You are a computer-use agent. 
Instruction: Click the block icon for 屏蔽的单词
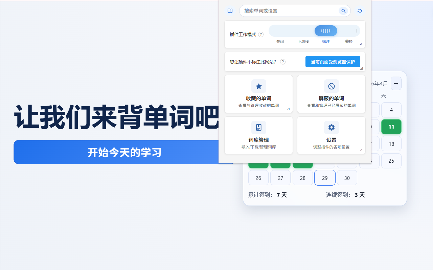pos(332,86)
